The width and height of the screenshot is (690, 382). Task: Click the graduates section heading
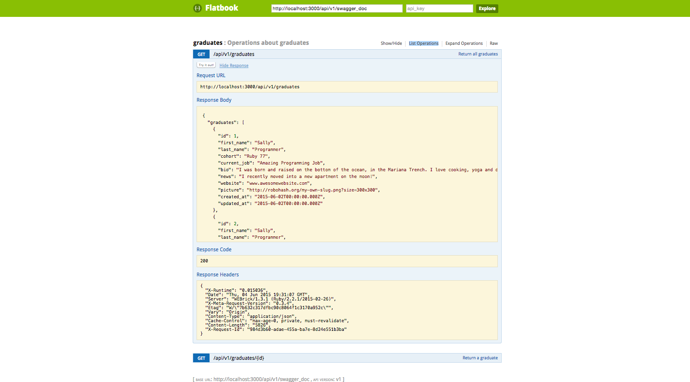tap(208, 42)
